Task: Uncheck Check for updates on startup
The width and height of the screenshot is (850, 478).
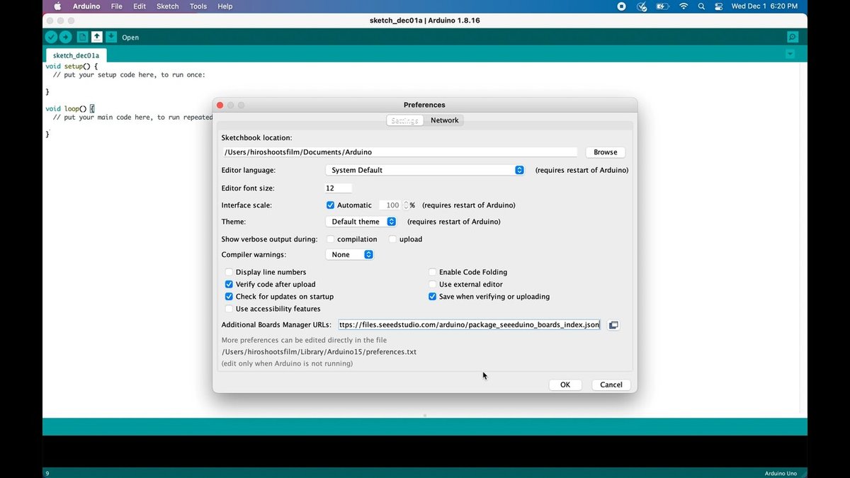Action: (229, 297)
